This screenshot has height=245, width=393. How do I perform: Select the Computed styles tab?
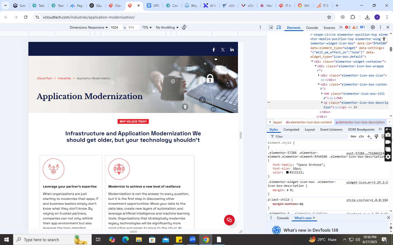click(x=291, y=130)
